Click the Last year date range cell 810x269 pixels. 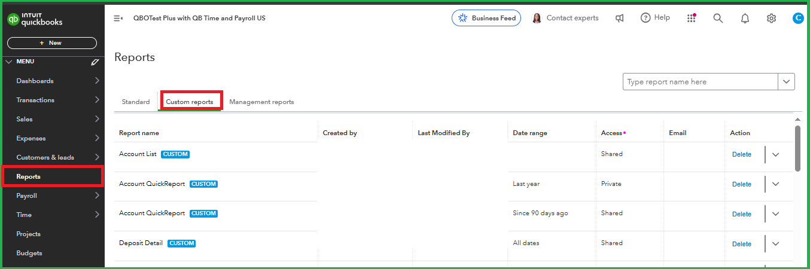[526, 184]
